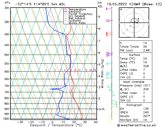This screenshot has width=164, height=127.
Task: Click the 'kt' unit label in hodograph
Action: 121,9
